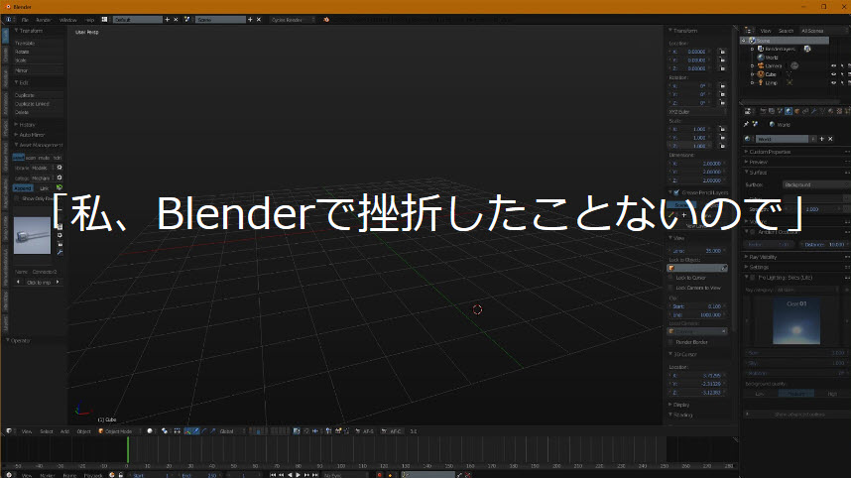Open the Window menu
Image resolution: width=851 pixels, height=478 pixels.
(67, 20)
